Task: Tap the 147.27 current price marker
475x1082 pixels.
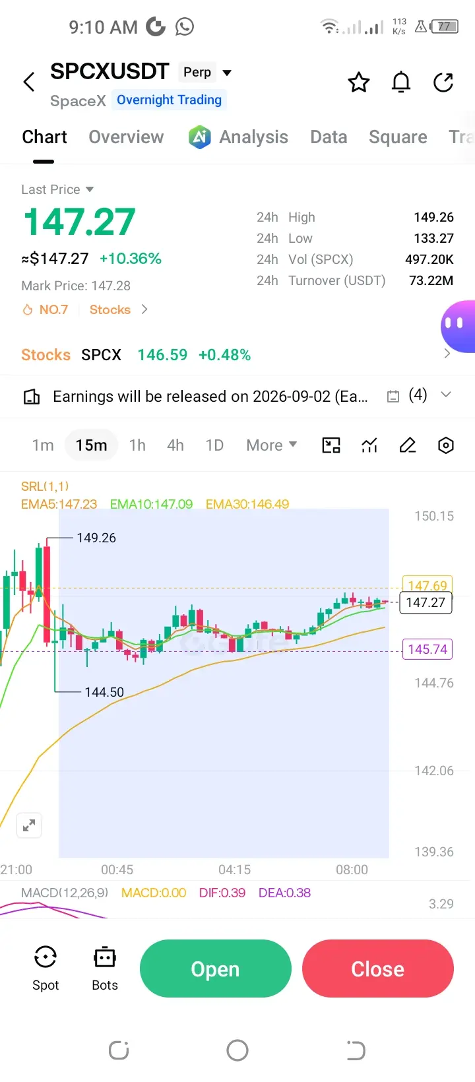Action: pyautogui.click(x=426, y=602)
